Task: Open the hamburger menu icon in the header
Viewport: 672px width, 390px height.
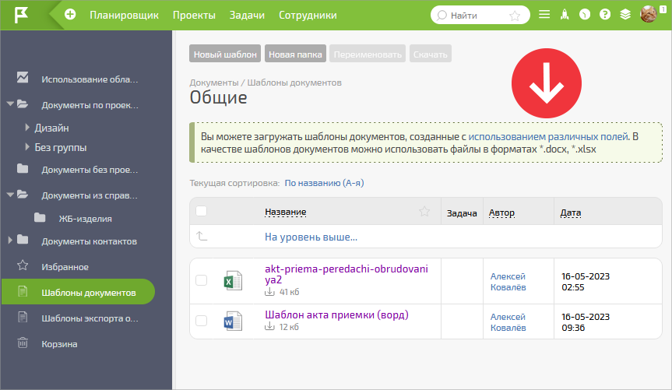Action: click(x=544, y=15)
